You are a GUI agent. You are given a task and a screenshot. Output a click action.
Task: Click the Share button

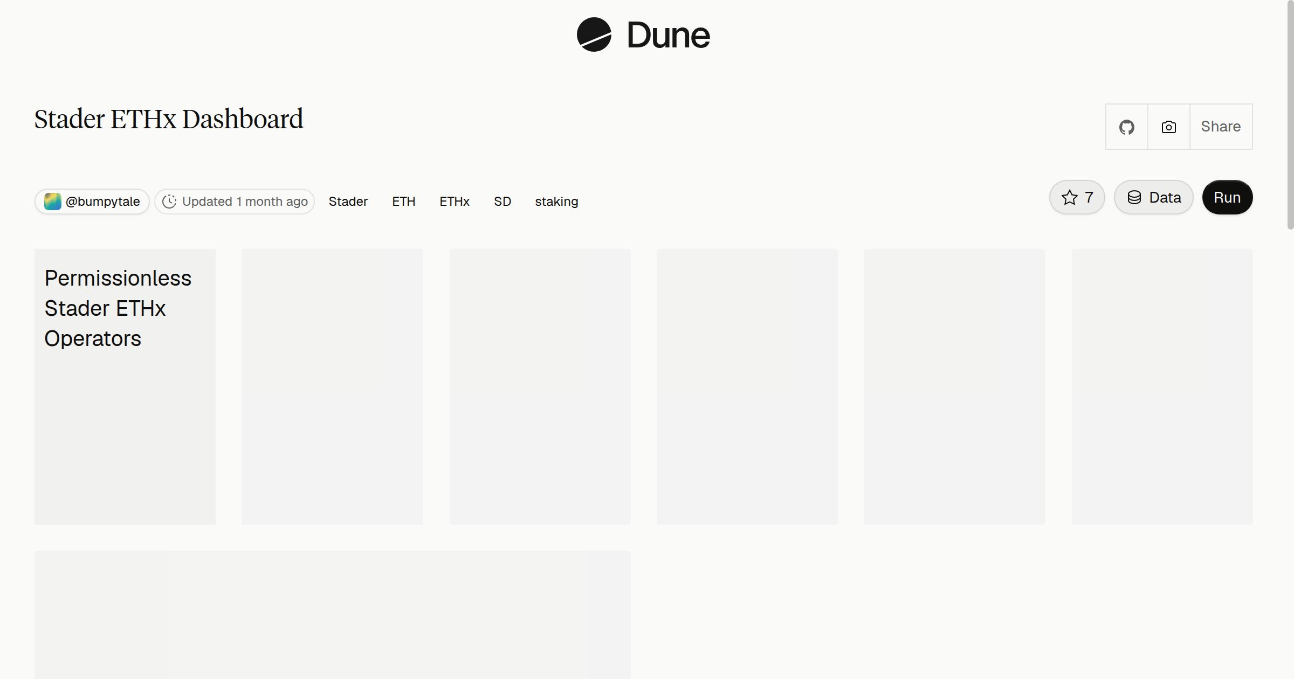pos(1221,127)
